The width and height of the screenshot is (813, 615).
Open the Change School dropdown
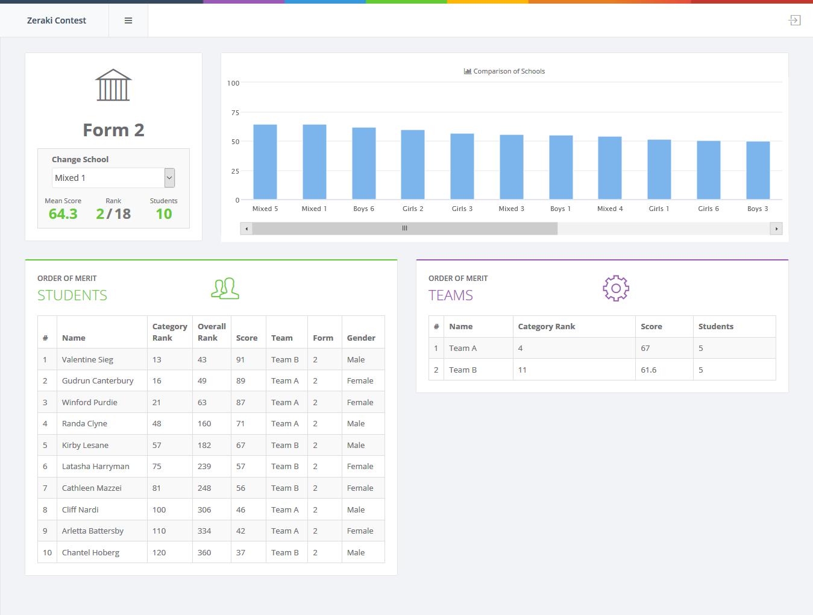113,178
